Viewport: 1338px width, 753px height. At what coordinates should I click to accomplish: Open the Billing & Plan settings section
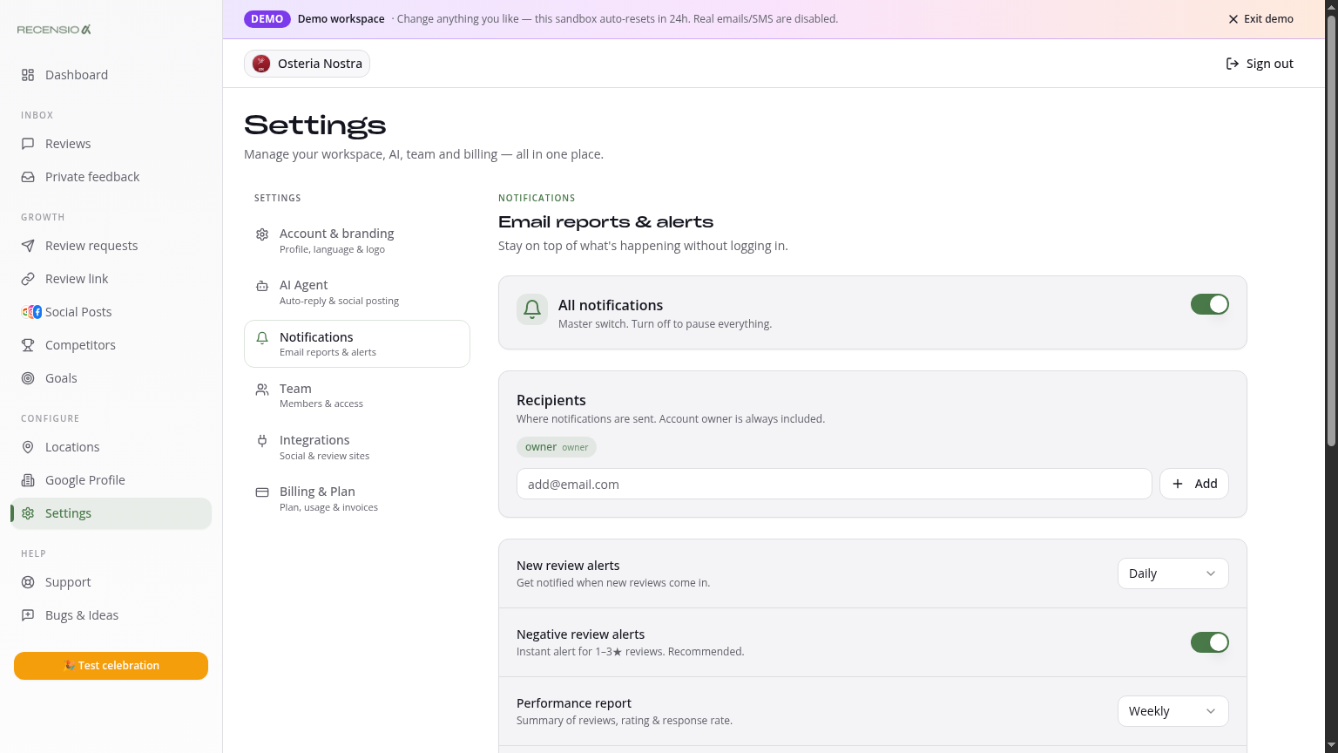[357, 499]
